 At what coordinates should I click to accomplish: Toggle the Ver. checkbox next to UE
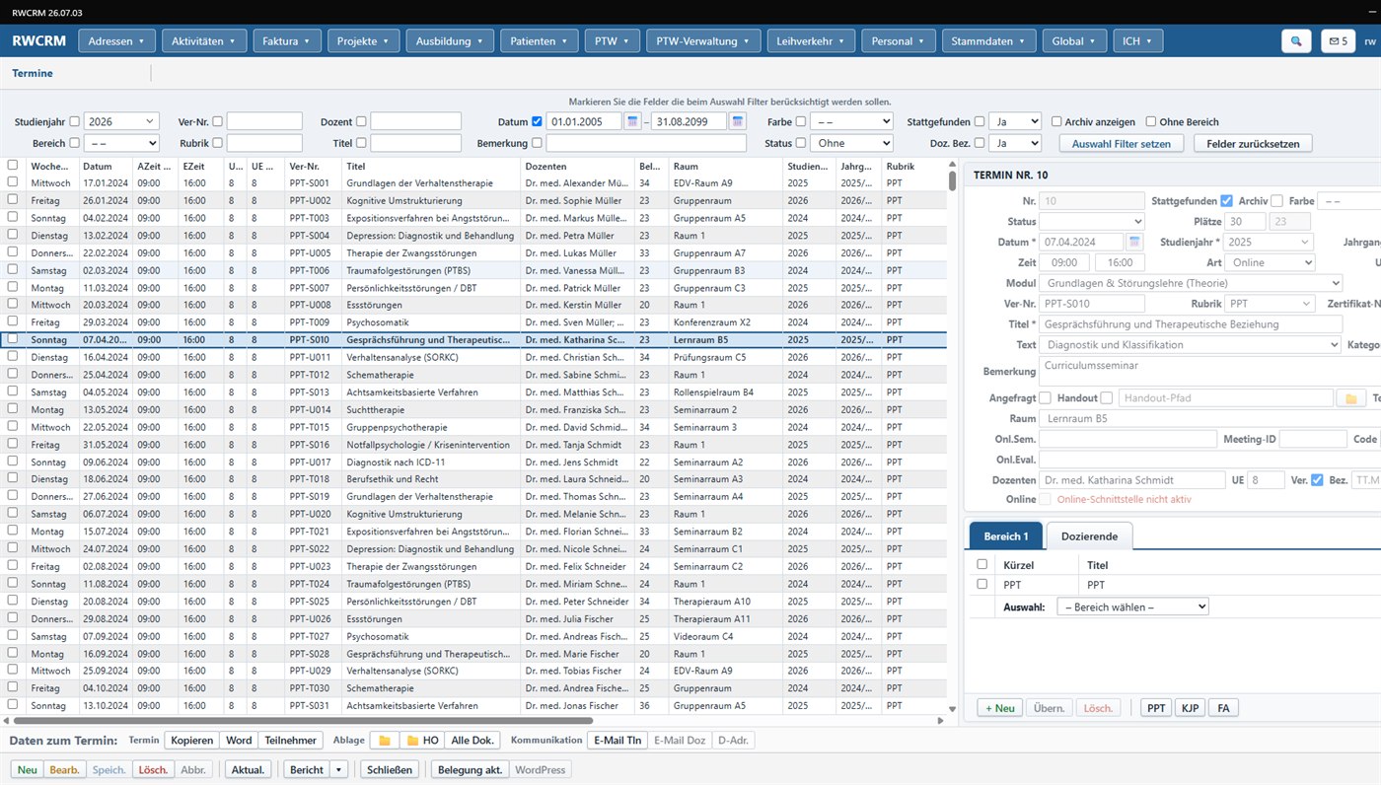[1317, 480]
